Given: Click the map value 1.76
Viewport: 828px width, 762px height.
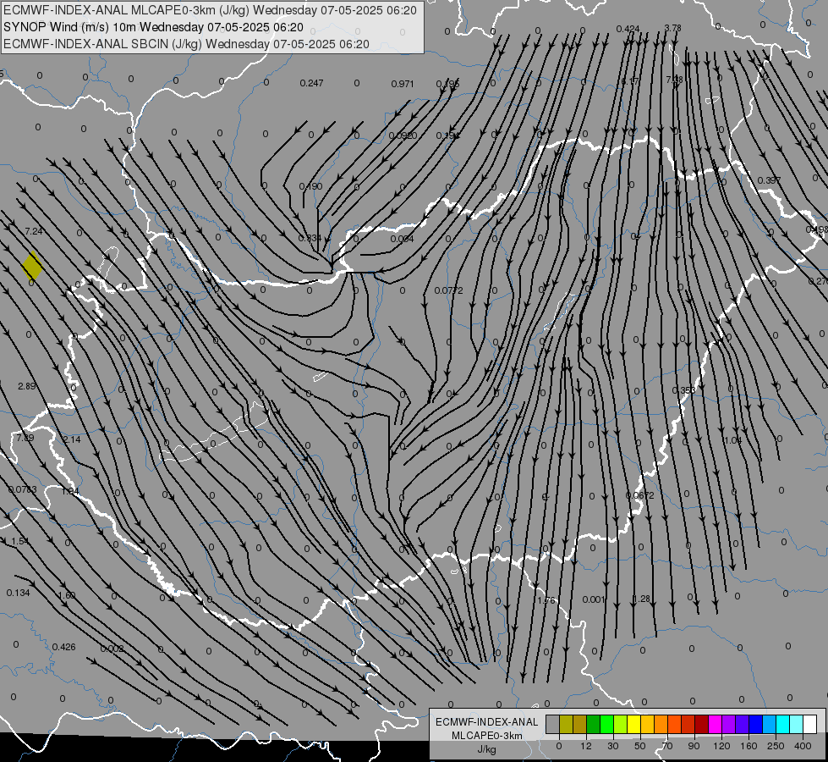Looking at the screenshot, I should pyautogui.click(x=546, y=600).
